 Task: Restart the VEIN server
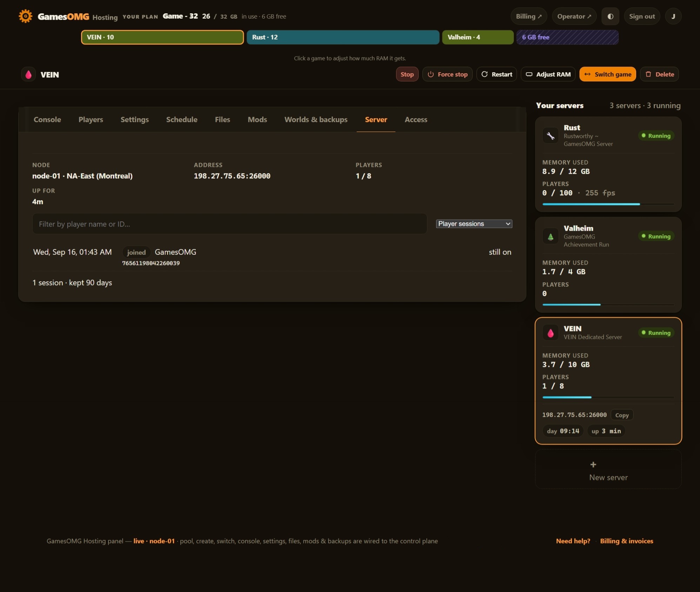(x=496, y=74)
